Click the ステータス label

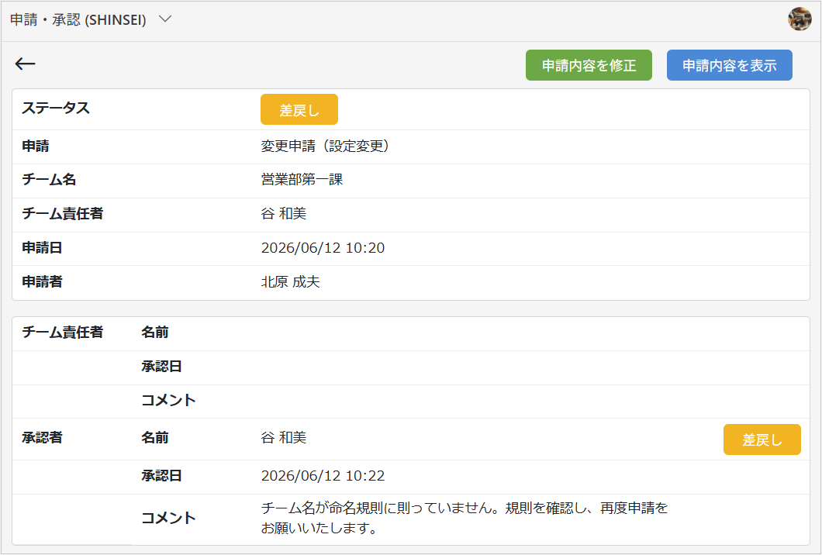[x=56, y=108]
